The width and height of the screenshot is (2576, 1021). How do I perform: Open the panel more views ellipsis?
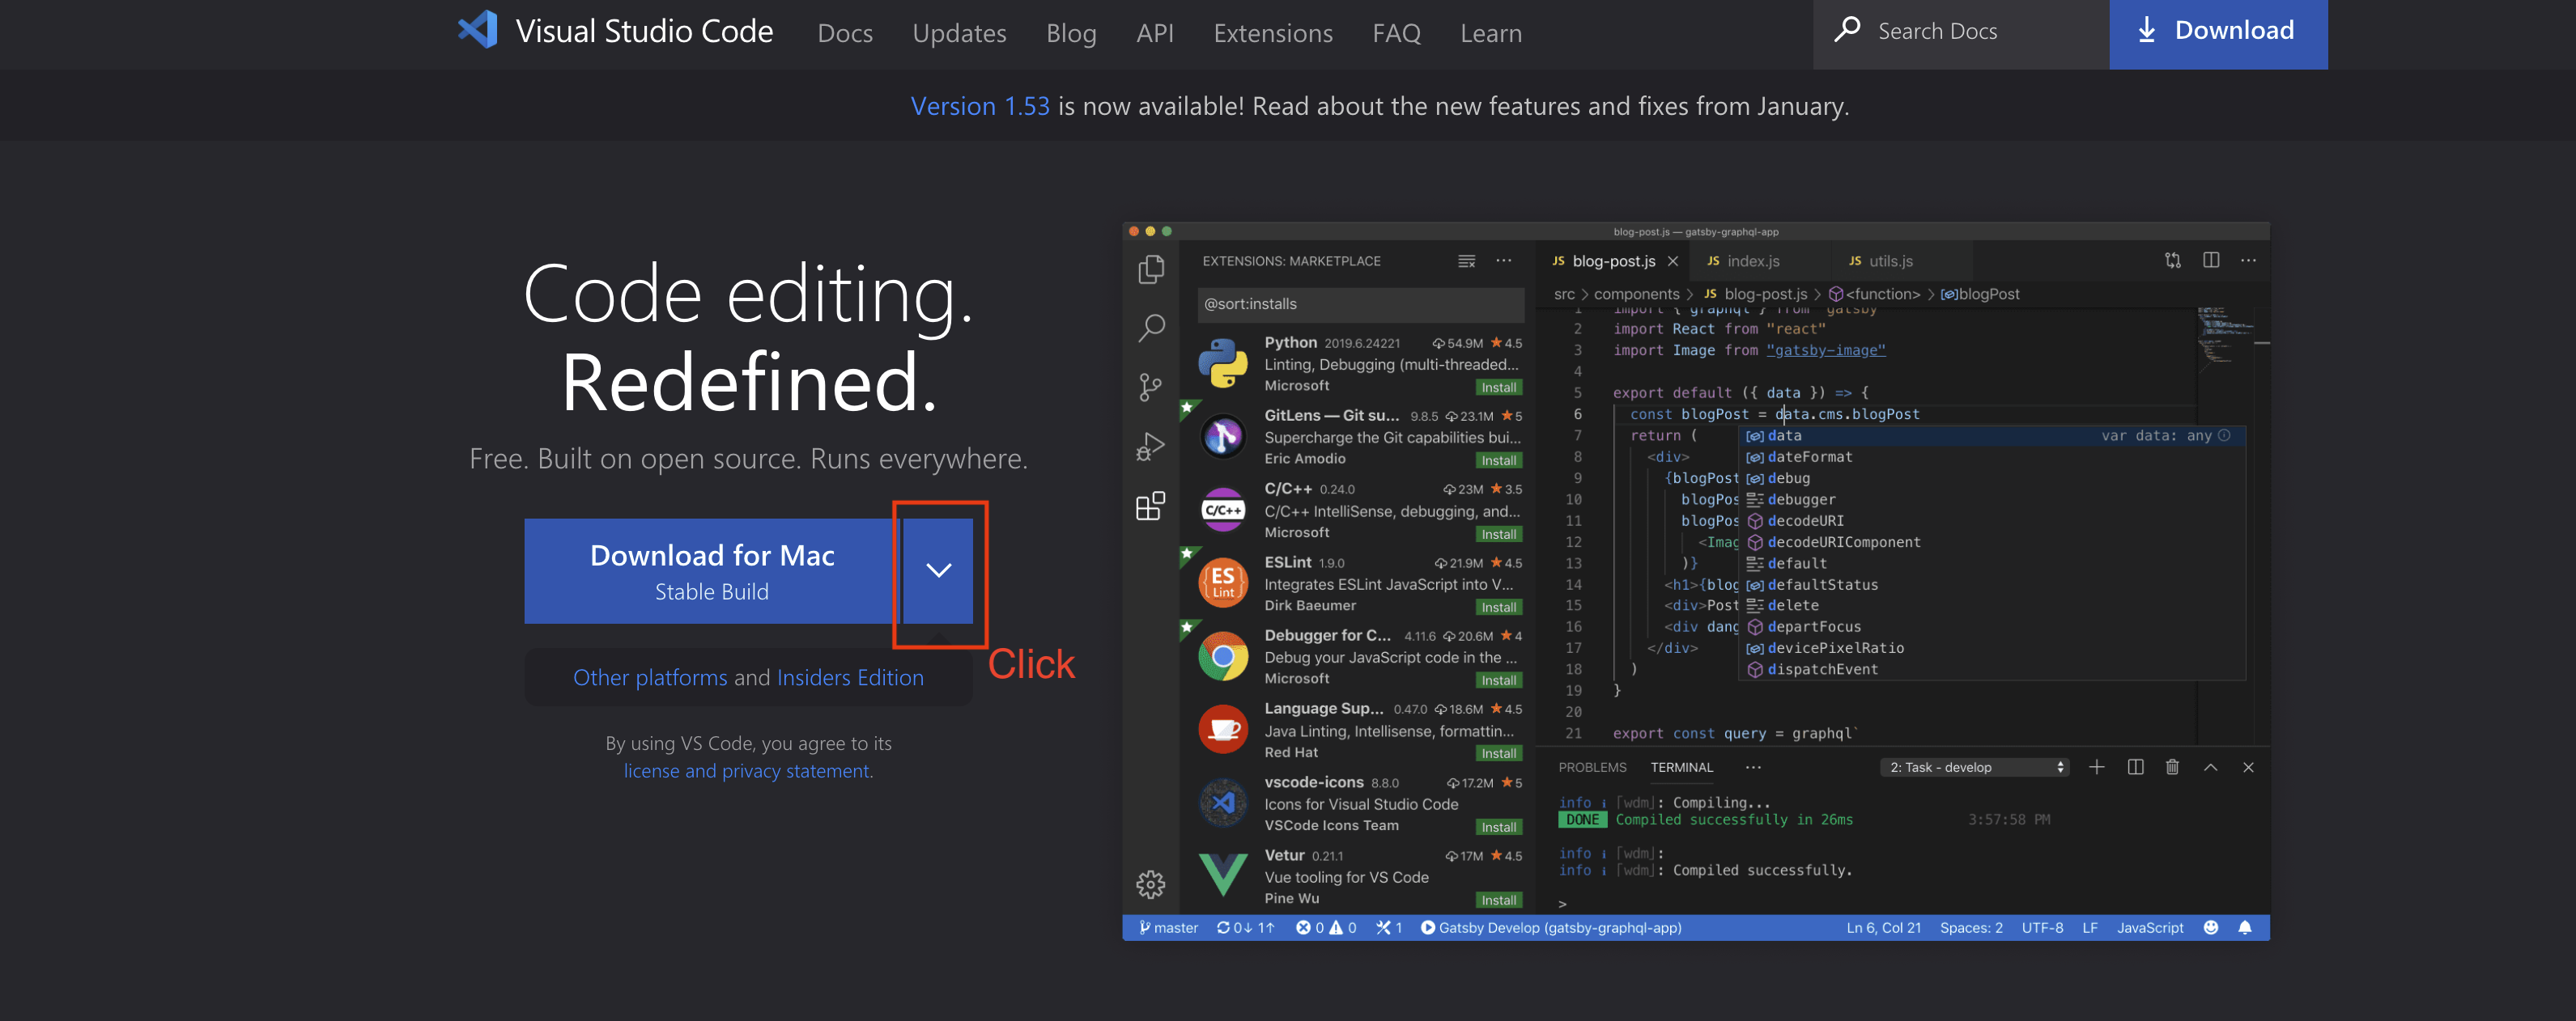pos(1752,767)
